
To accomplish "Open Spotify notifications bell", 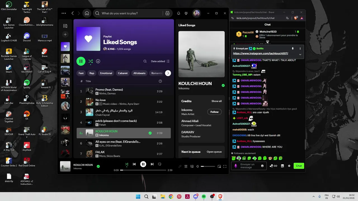I will tap(178, 13).
